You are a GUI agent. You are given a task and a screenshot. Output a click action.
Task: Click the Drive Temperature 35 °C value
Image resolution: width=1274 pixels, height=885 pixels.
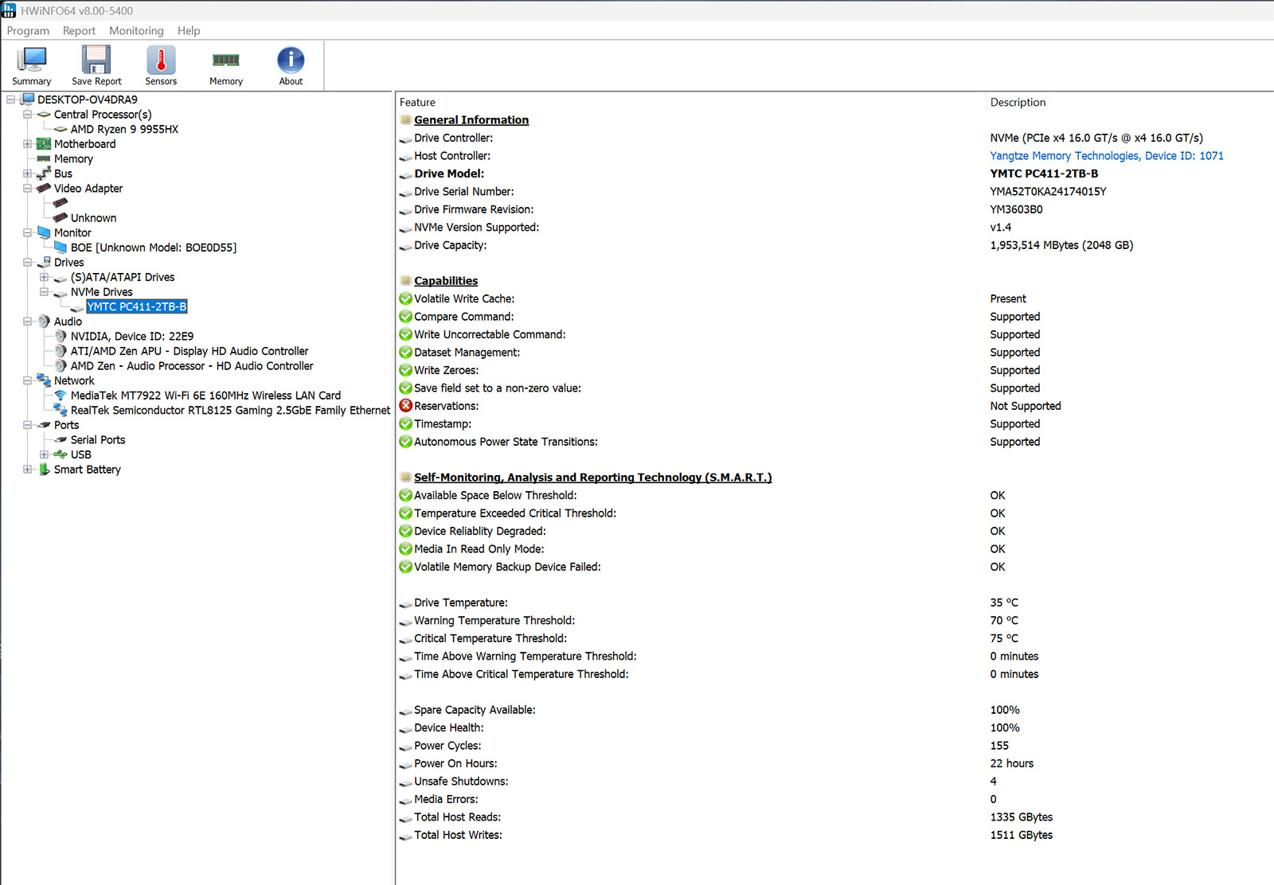(x=1004, y=602)
